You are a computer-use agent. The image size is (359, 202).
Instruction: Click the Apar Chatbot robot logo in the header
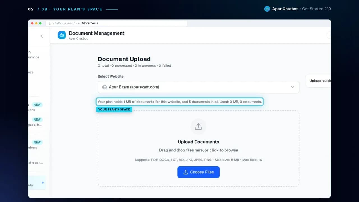point(62,35)
